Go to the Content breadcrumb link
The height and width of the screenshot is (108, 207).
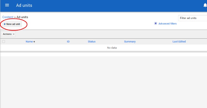[x=8, y=17]
